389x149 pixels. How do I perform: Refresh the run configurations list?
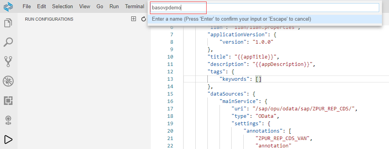[x=143, y=19]
